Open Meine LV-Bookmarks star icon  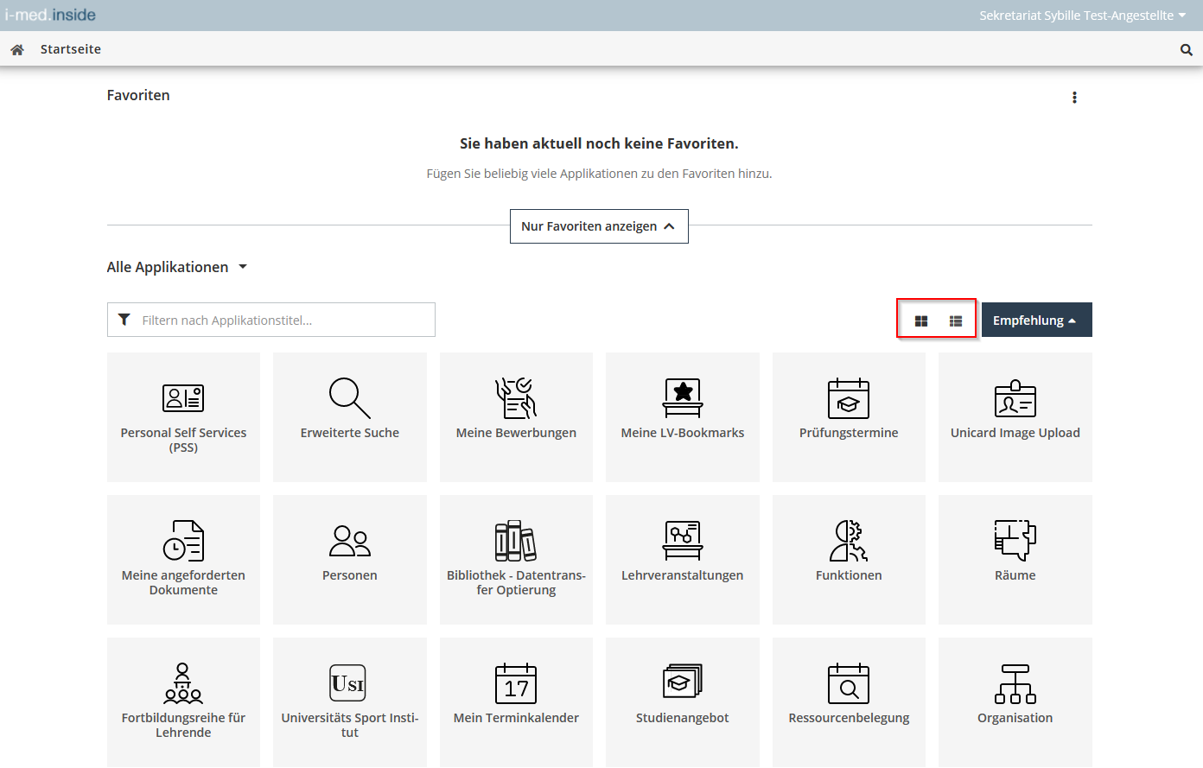coord(683,397)
